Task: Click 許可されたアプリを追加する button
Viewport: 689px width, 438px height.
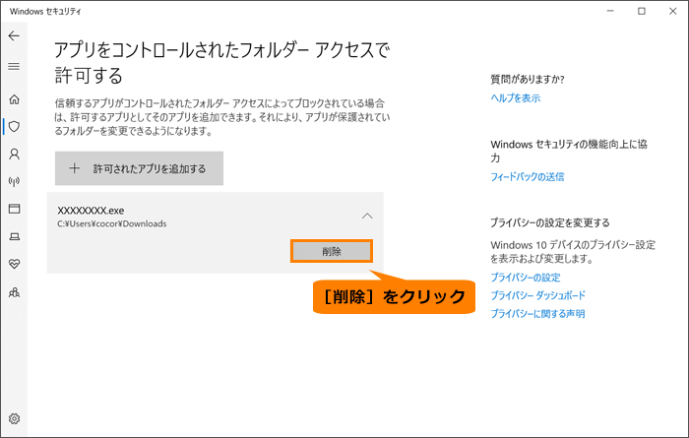Action: click(139, 168)
